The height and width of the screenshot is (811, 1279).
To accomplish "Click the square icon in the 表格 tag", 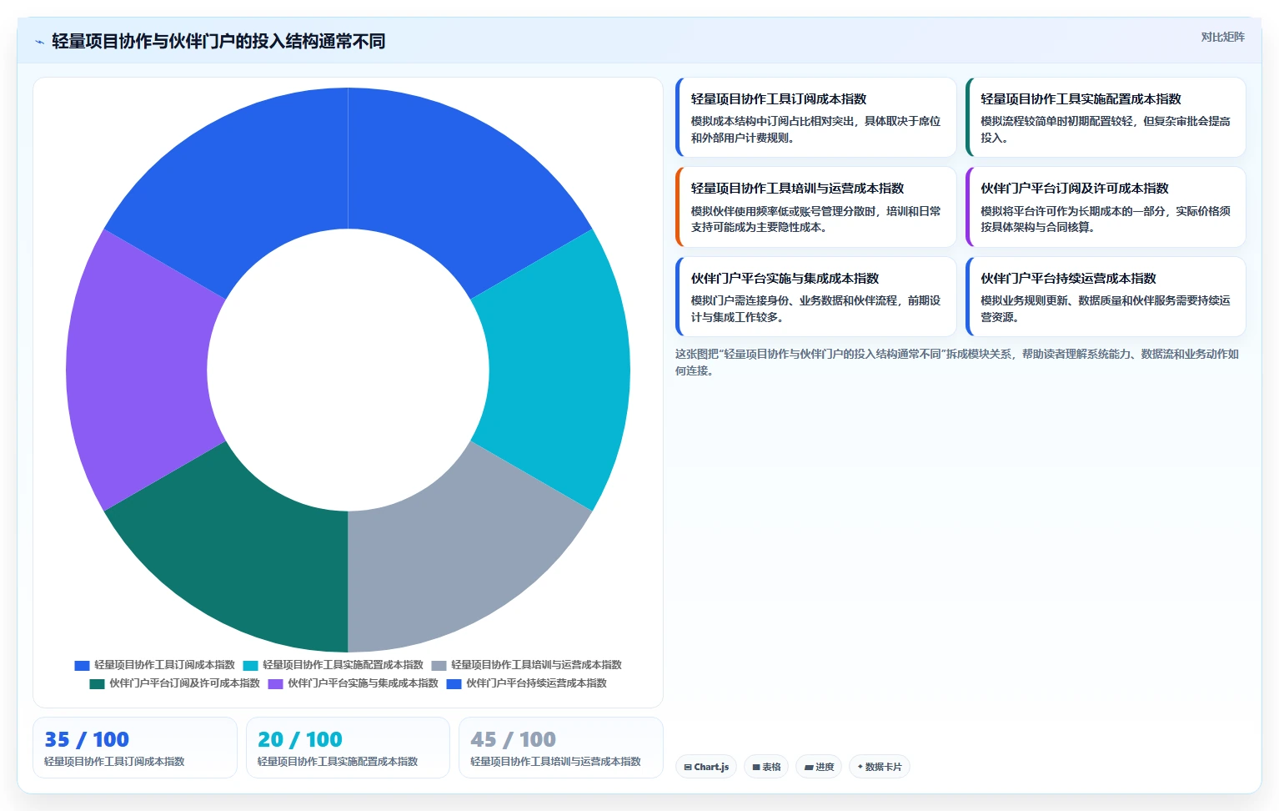I will click(756, 767).
